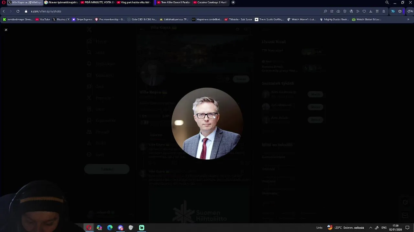Click the player play-arrow toolbar icon
414x232 pixels.
tap(358, 11)
